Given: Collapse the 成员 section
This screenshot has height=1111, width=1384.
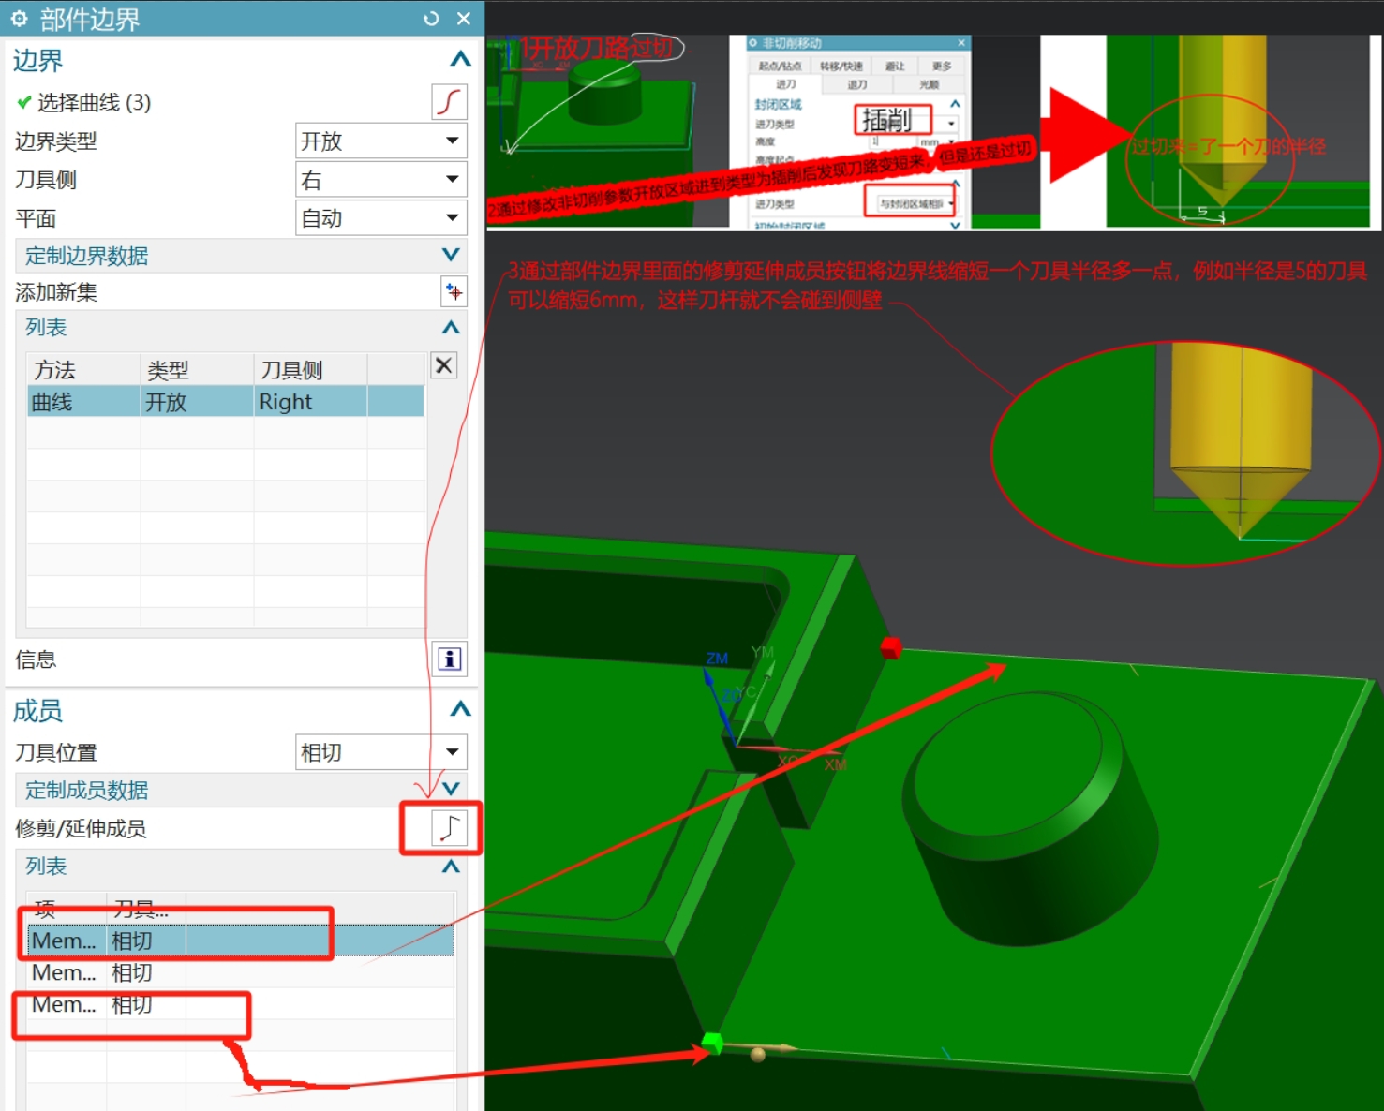Looking at the screenshot, I should pyautogui.click(x=460, y=709).
